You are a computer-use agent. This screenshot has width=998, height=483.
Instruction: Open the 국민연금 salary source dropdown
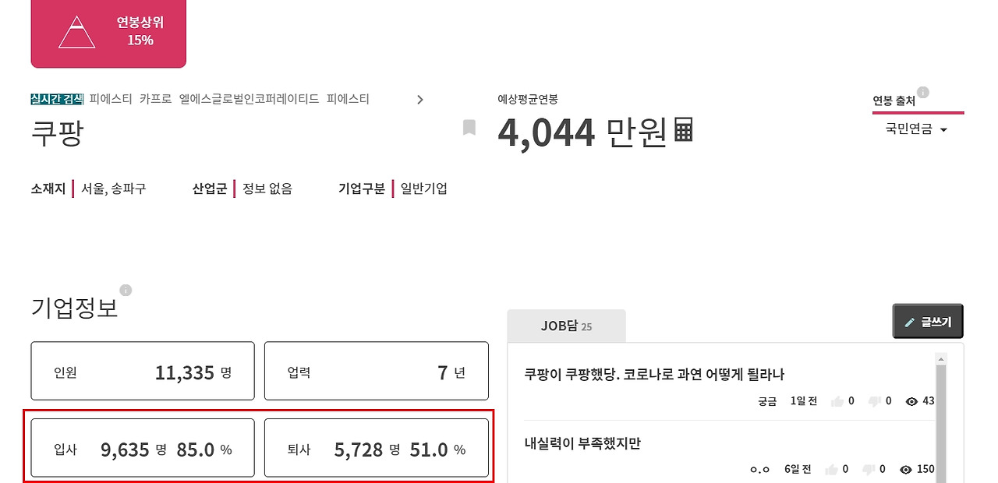(918, 129)
